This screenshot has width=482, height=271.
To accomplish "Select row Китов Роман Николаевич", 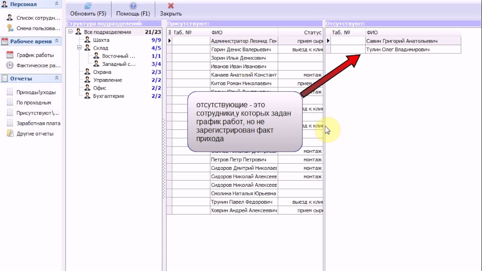I will tap(245, 83).
